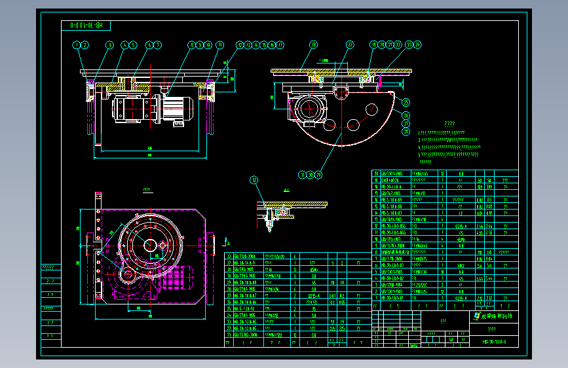The width and height of the screenshot is (568, 368).
Task: Click part balloon number 22
Action: (x=350, y=45)
